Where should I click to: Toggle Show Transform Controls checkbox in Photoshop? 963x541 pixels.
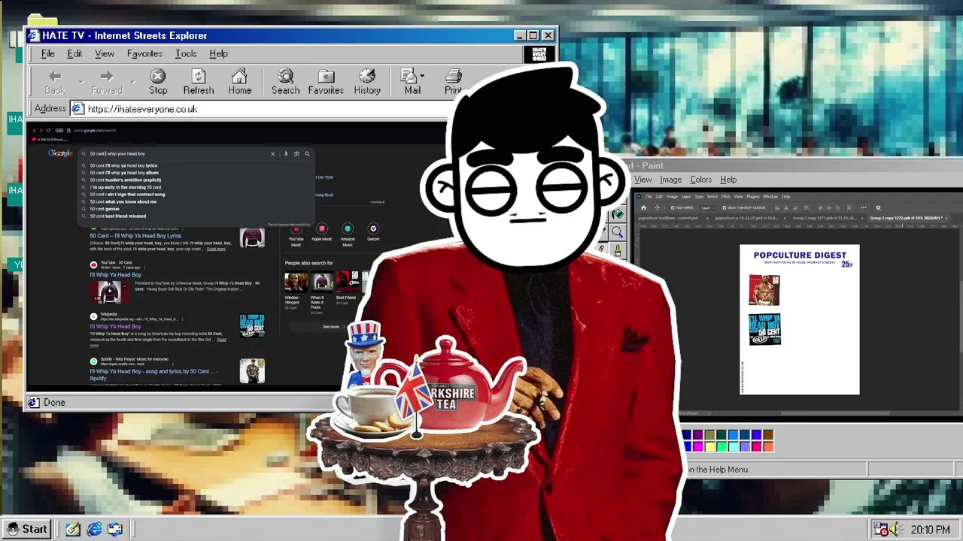pyautogui.click(x=724, y=207)
